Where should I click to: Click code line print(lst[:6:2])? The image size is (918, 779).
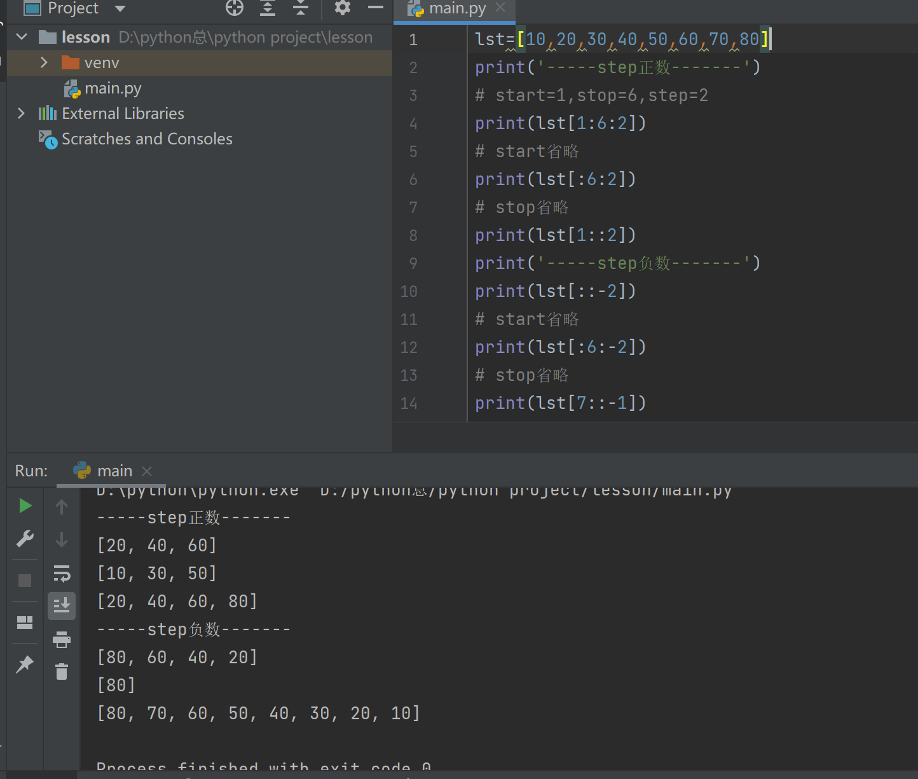click(x=556, y=179)
